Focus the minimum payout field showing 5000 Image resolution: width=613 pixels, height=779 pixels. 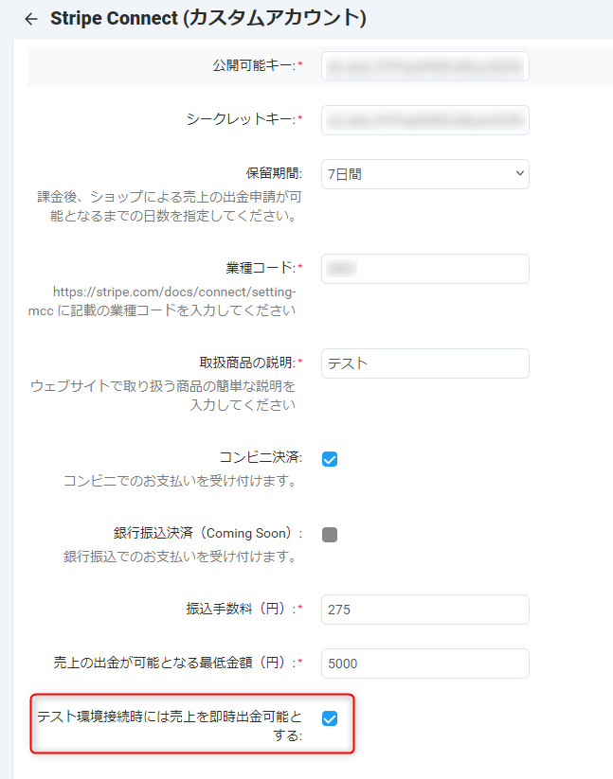pyautogui.click(x=424, y=664)
